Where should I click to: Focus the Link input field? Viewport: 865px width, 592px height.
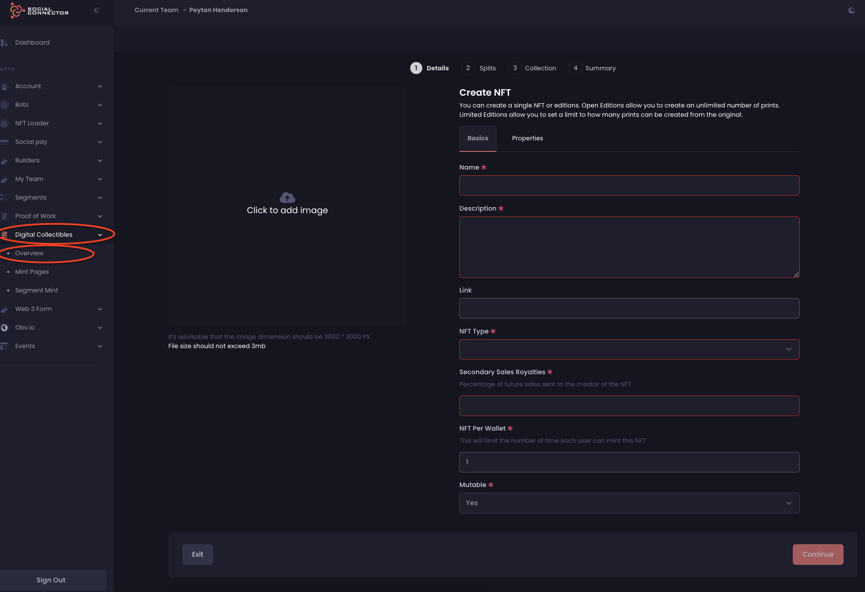pyautogui.click(x=629, y=308)
